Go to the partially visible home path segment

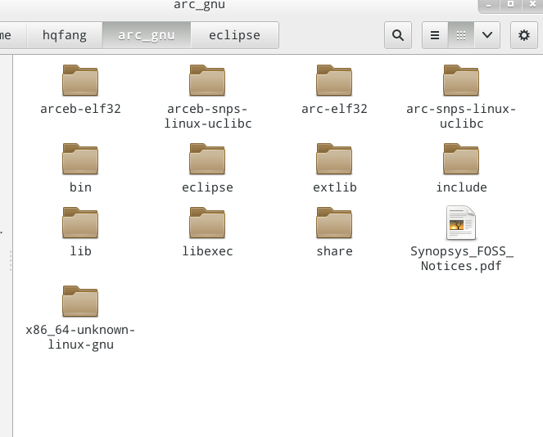click(x=13, y=35)
